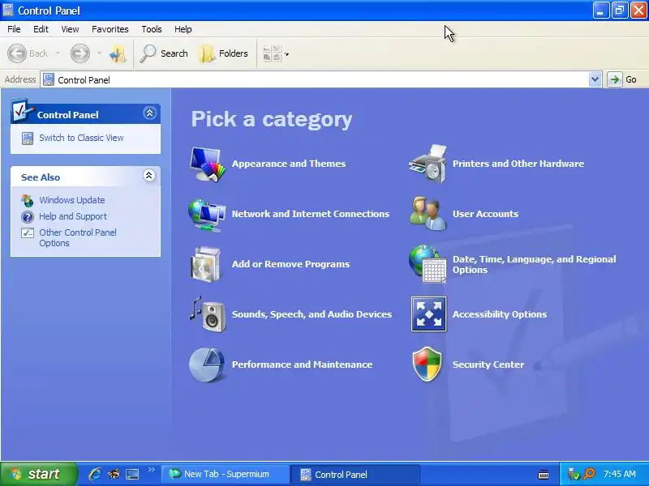The width and height of the screenshot is (649, 486).
Task: Go Forward with the toolbar arrow
Action: pos(80,53)
